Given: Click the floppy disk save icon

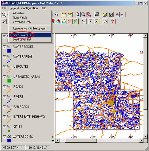Looking at the screenshot, I should [x=111, y=15].
